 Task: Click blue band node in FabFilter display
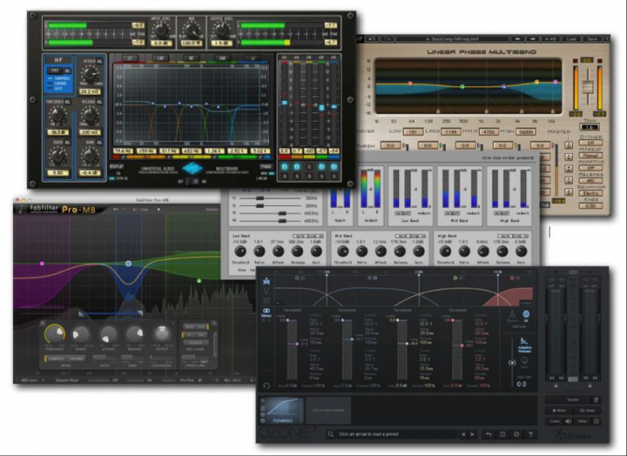[x=128, y=264]
